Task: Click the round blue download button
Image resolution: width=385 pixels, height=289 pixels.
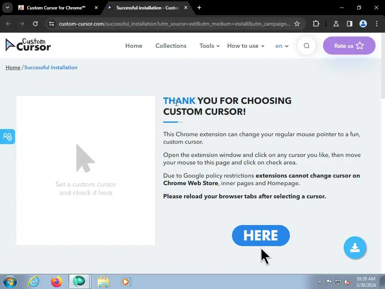Action: [355, 248]
